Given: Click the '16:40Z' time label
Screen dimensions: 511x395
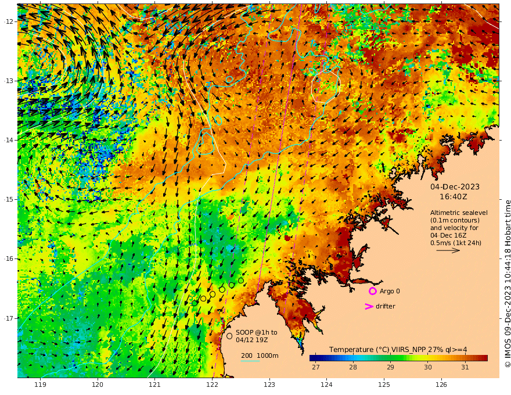Looking at the screenshot, I should point(453,197).
